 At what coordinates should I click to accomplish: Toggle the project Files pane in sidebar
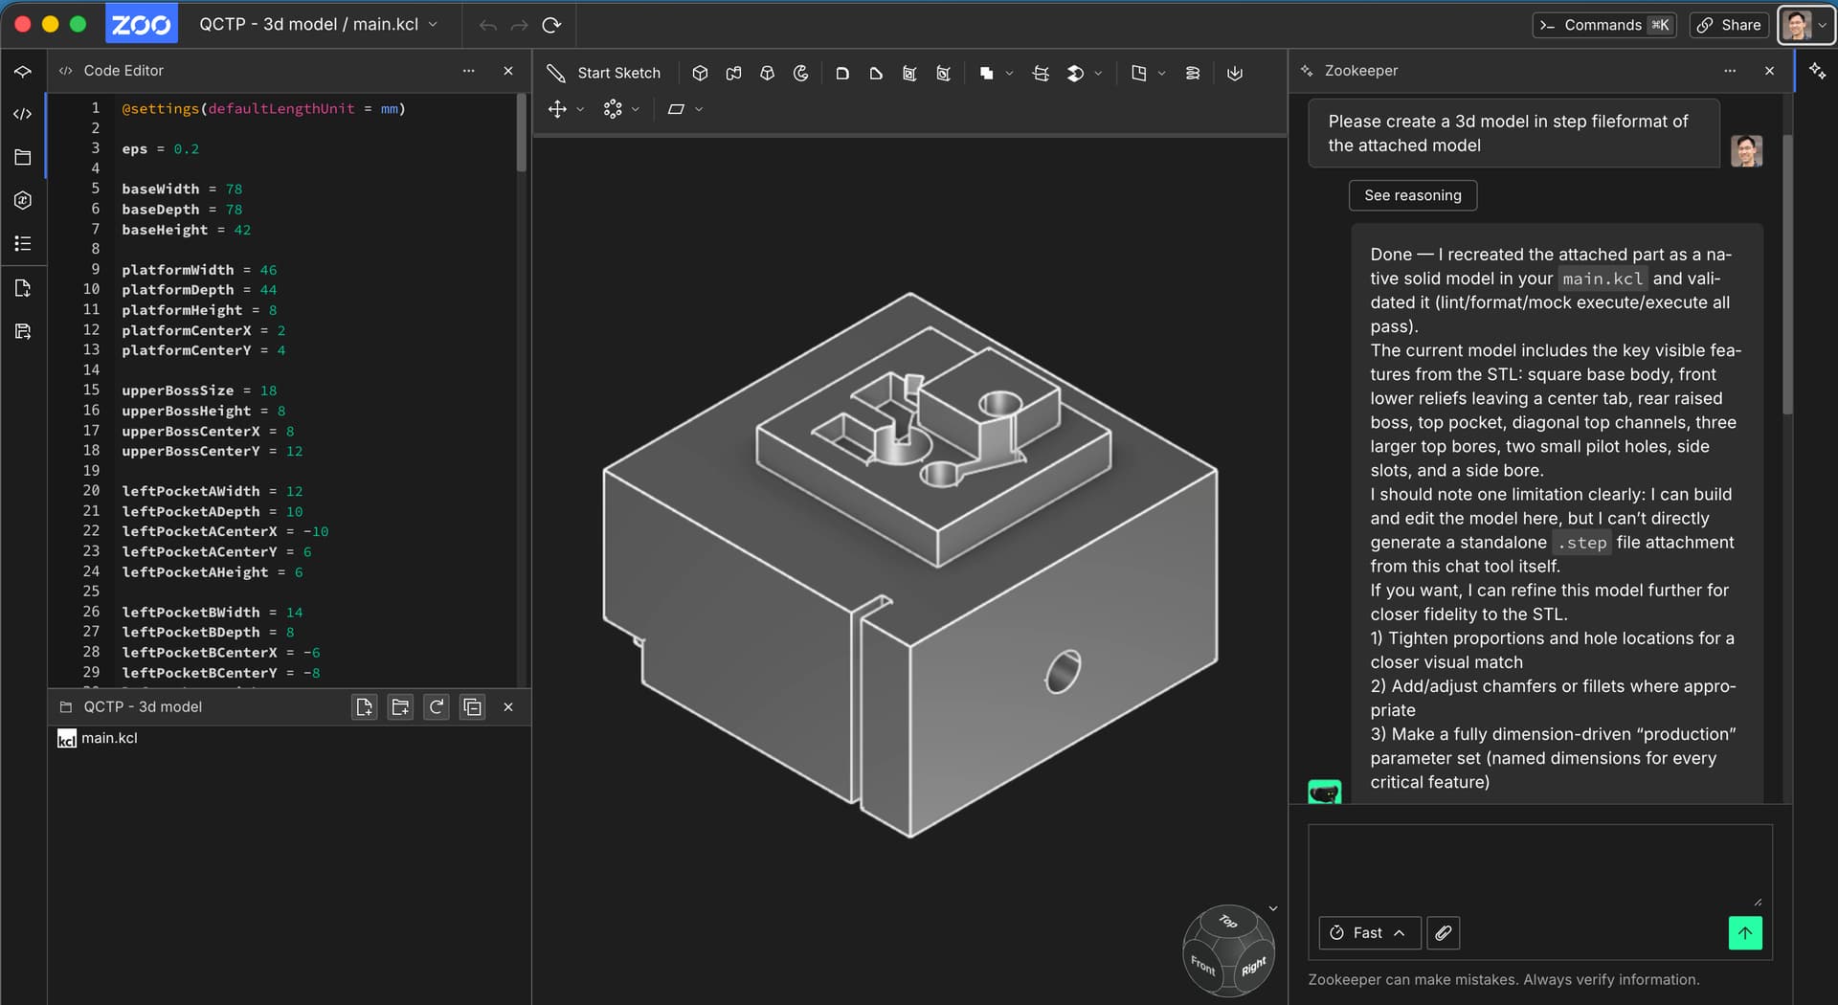pos(23,157)
